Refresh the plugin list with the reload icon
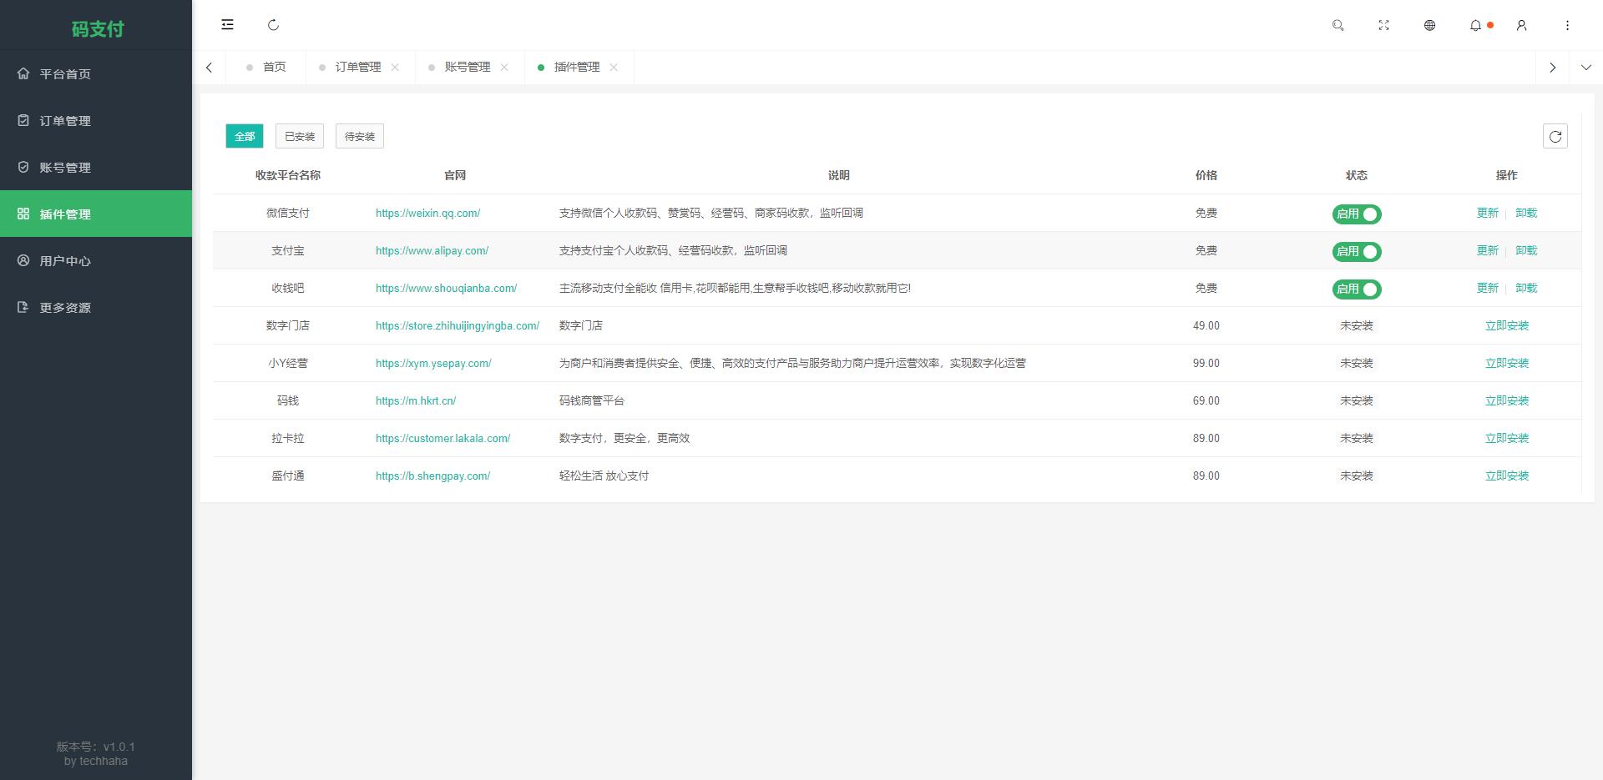The height and width of the screenshot is (780, 1603). tap(1555, 136)
